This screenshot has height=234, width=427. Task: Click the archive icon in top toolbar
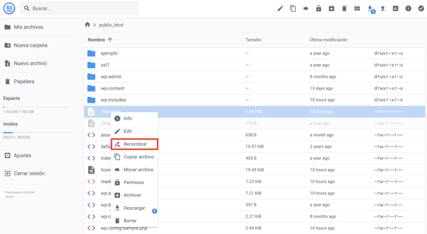coord(332,8)
